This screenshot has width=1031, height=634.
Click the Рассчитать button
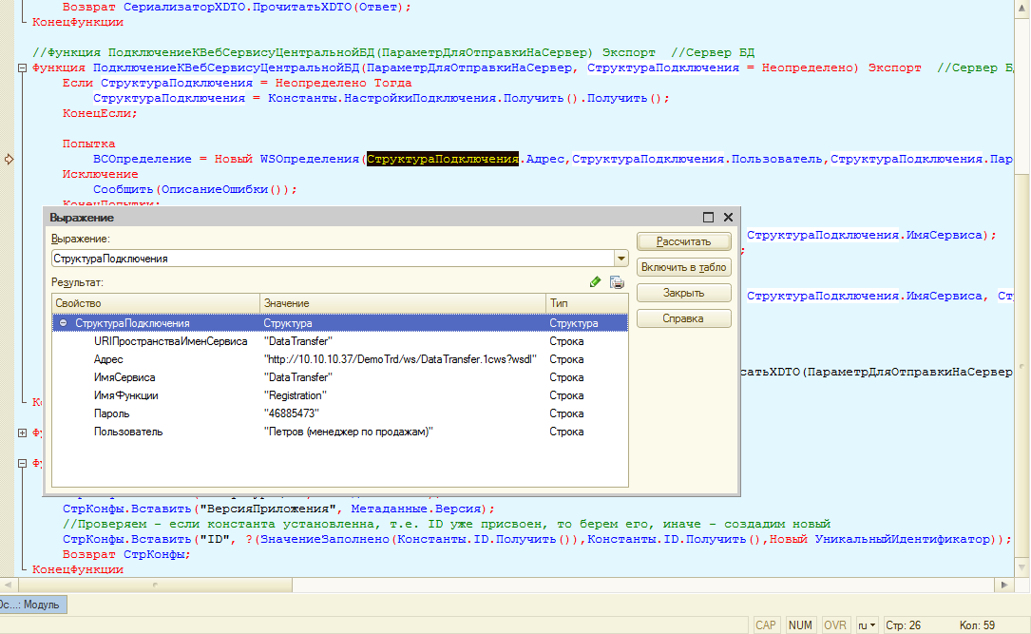(x=683, y=241)
